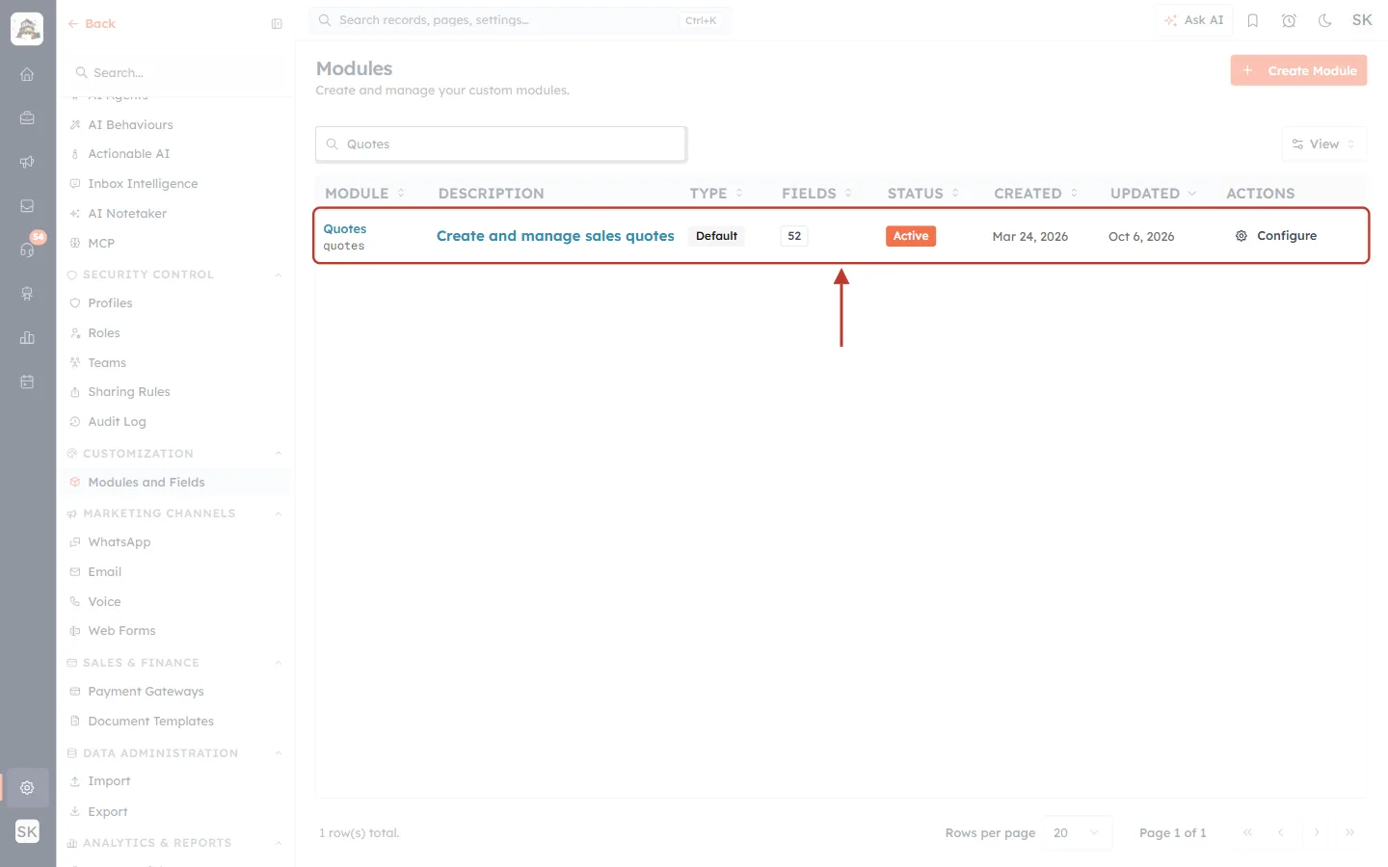Open the alarm clock reminders icon
This screenshot has height=867, width=1388.
(1289, 20)
